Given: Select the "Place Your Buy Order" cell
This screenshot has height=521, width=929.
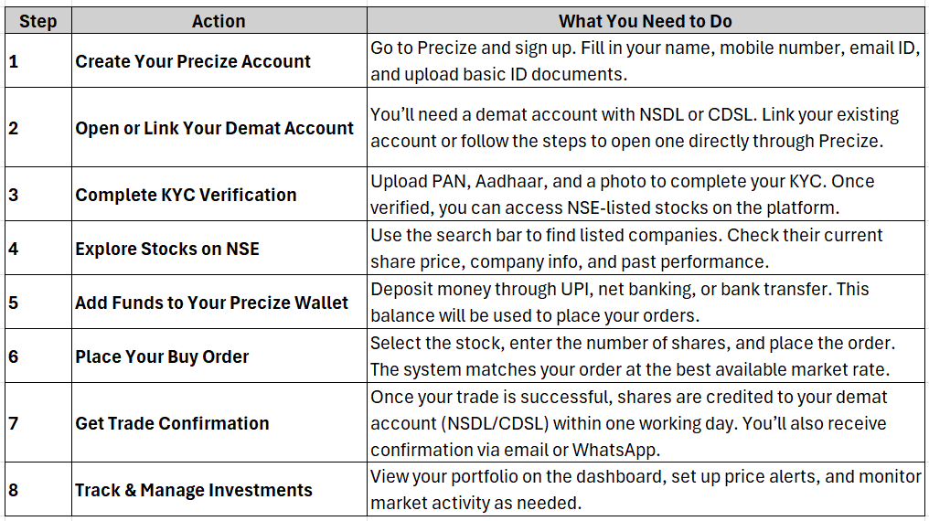Looking at the screenshot, I should [x=162, y=356].
